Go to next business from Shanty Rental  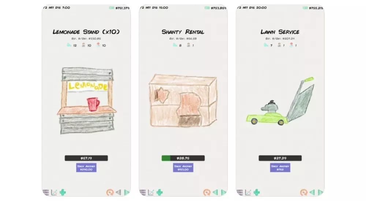click(224, 192)
